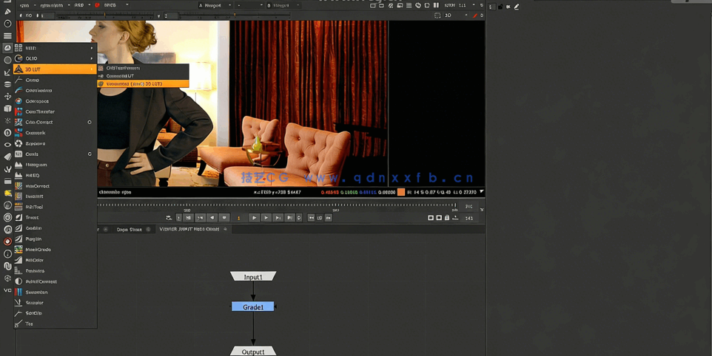The height and width of the screenshot is (356, 712).
Task: Open the Color nodes toolbar icon
Action: [x=7, y=48]
